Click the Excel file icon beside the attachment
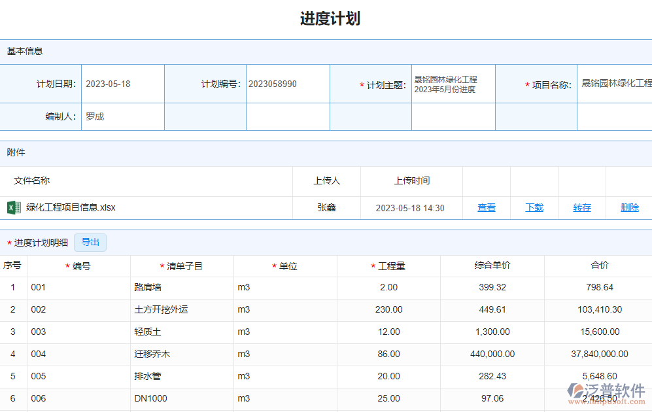The image size is (652, 412). coord(14,207)
